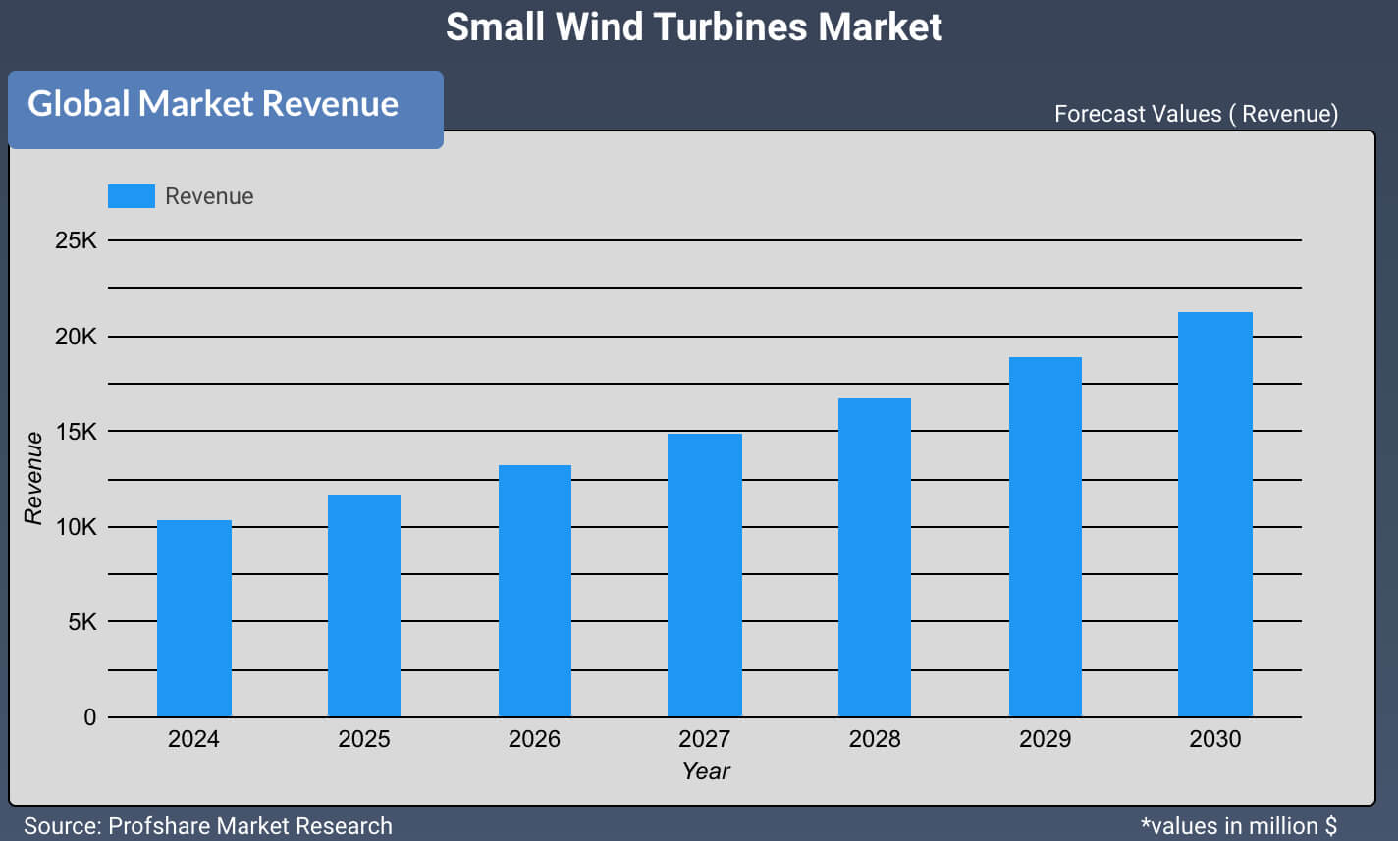Select the 2026 revenue bar
Screen dimensions: 1398x841
tap(535, 591)
